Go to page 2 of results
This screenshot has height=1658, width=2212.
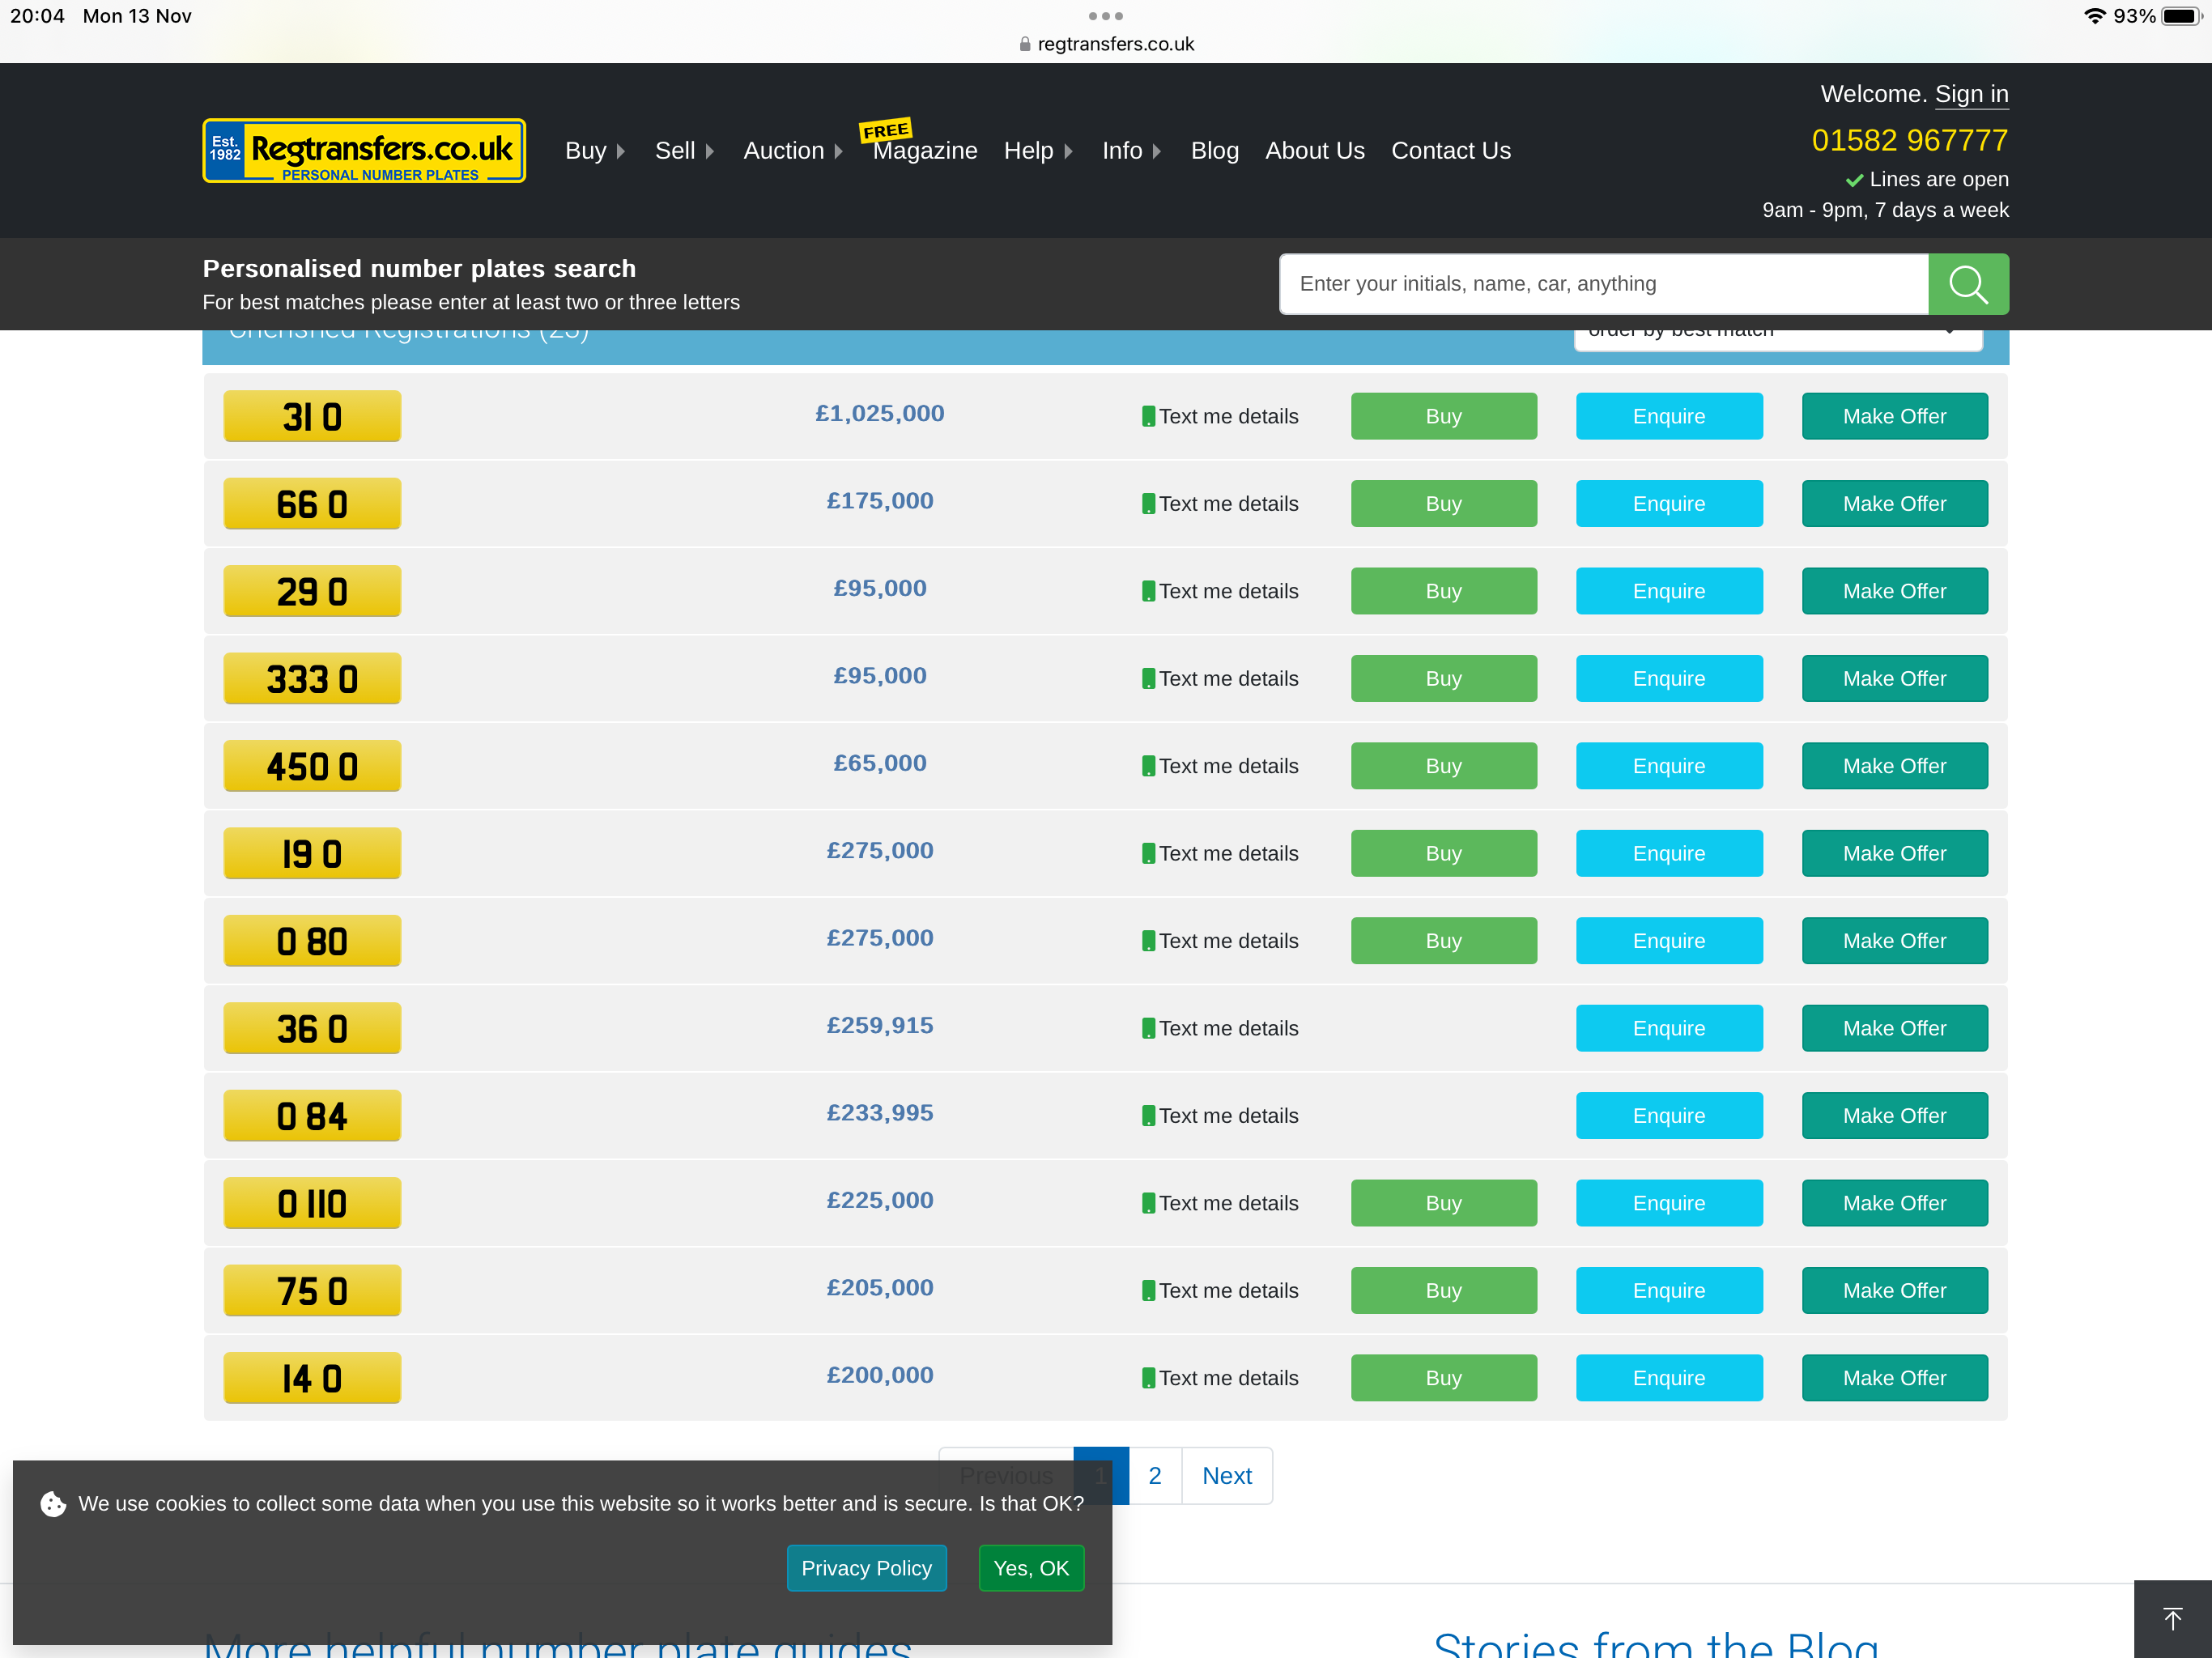[x=1154, y=1475]
